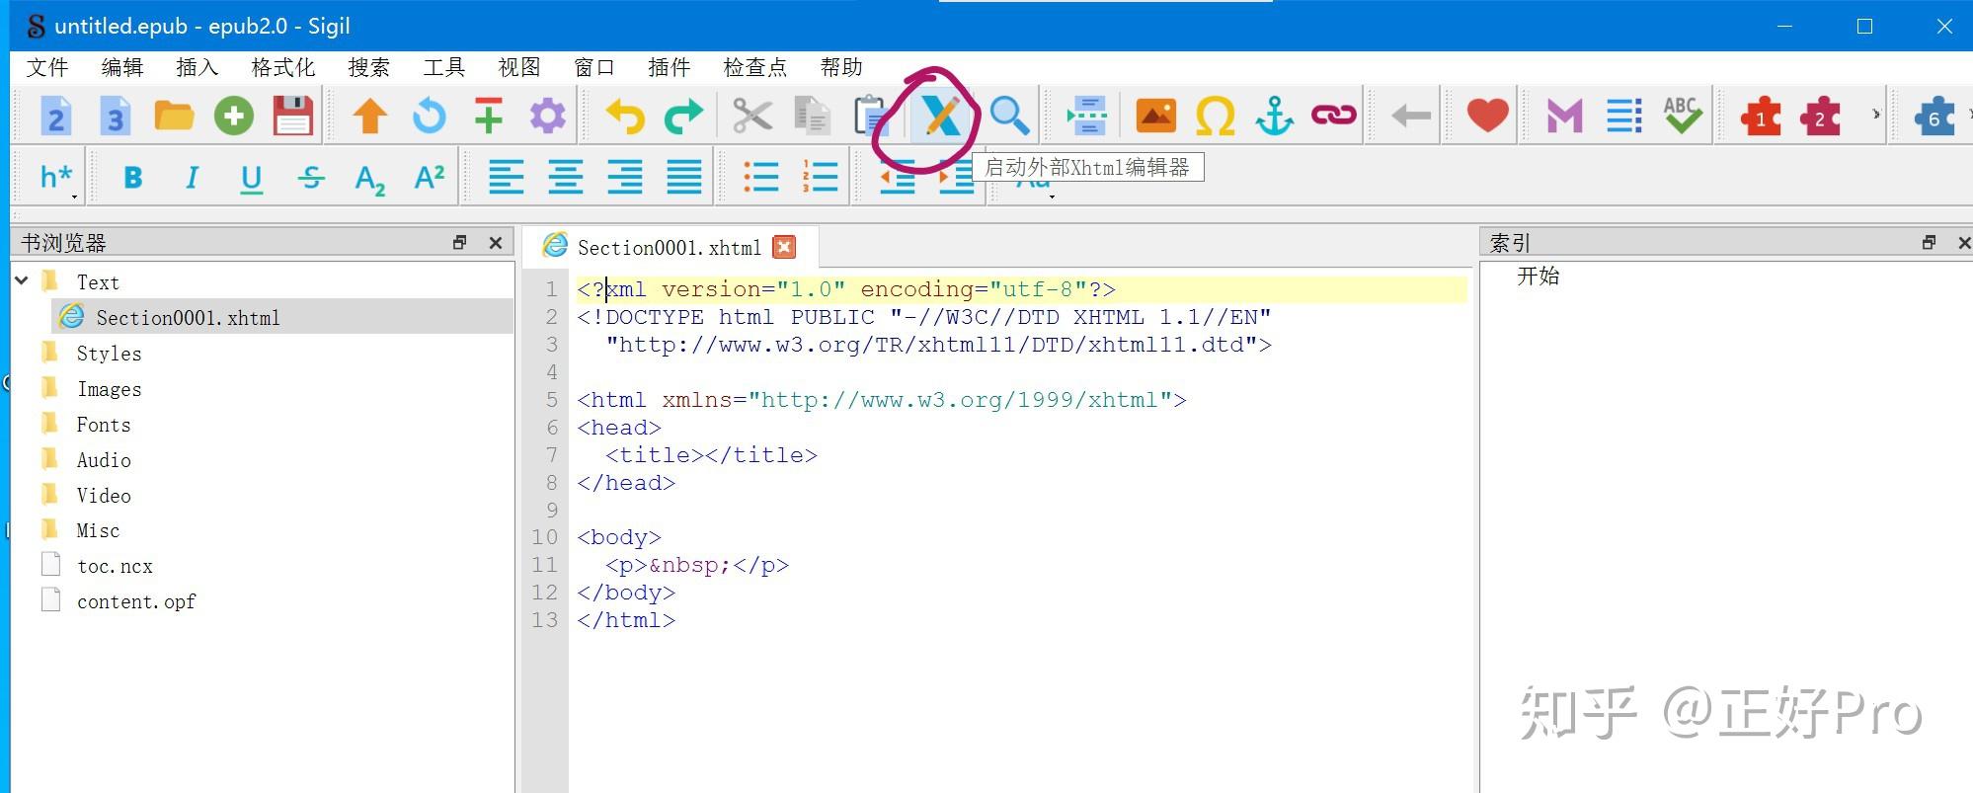
Task: Open the 插入 menu
Action: click(197, 67)
